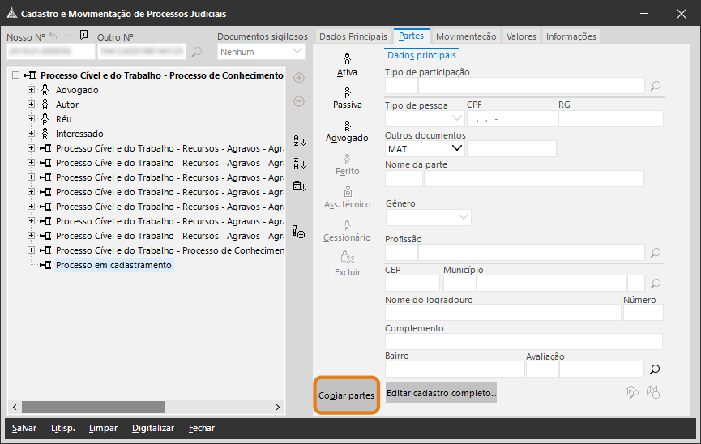Image resolution: width=701 pixels, height=444 pixels.
Task: Select Processo em cadastramento tree item
Action: pyautogui.click(x=113, y=265)
